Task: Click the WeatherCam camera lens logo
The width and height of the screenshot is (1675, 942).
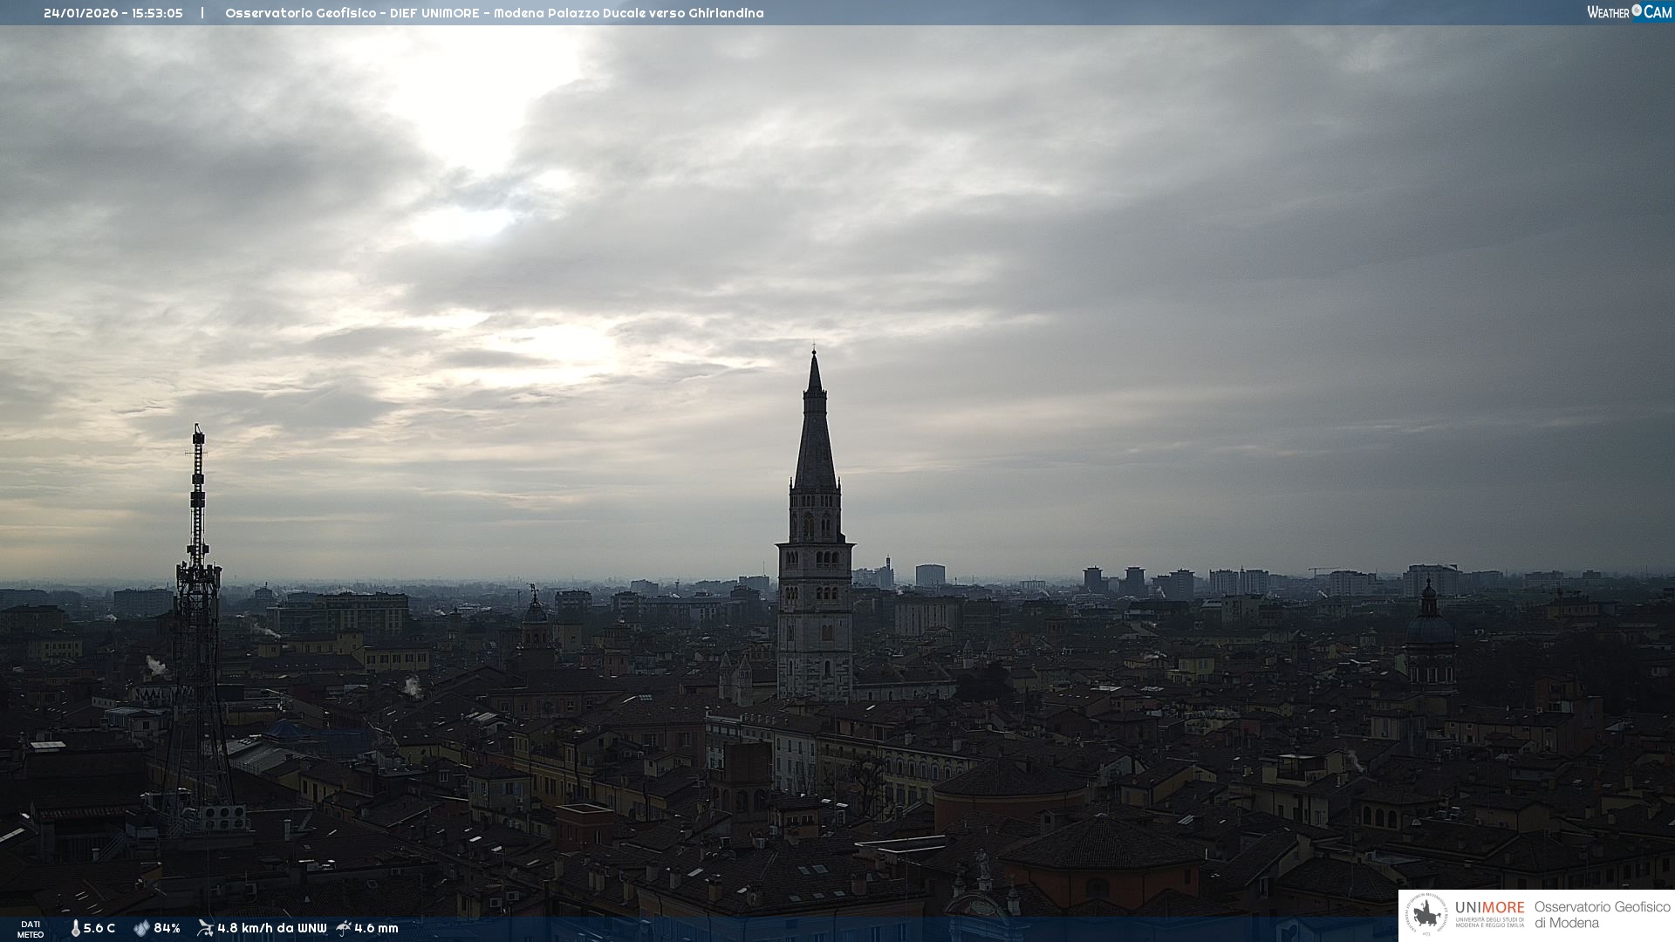Action: 1637,10
